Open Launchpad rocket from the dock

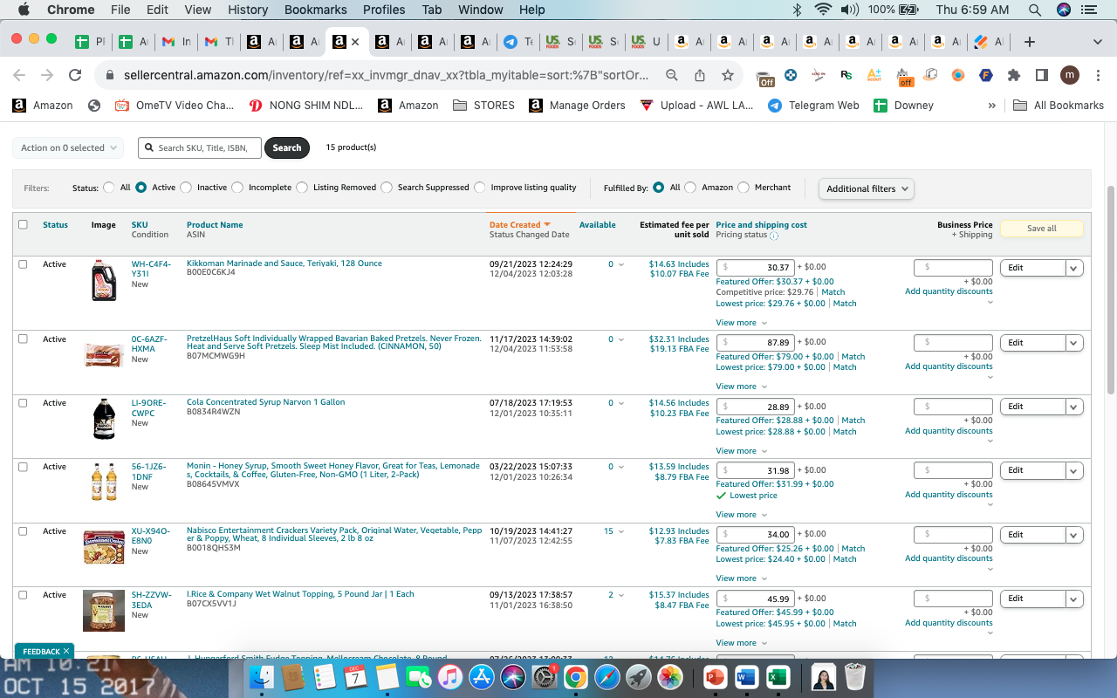(639, 676)
